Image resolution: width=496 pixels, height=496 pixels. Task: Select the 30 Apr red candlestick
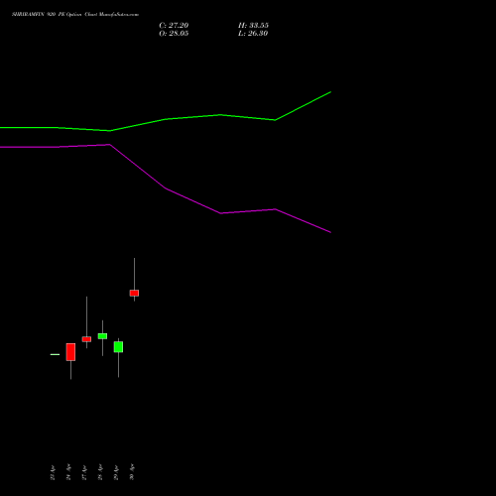tap(134, 293)
